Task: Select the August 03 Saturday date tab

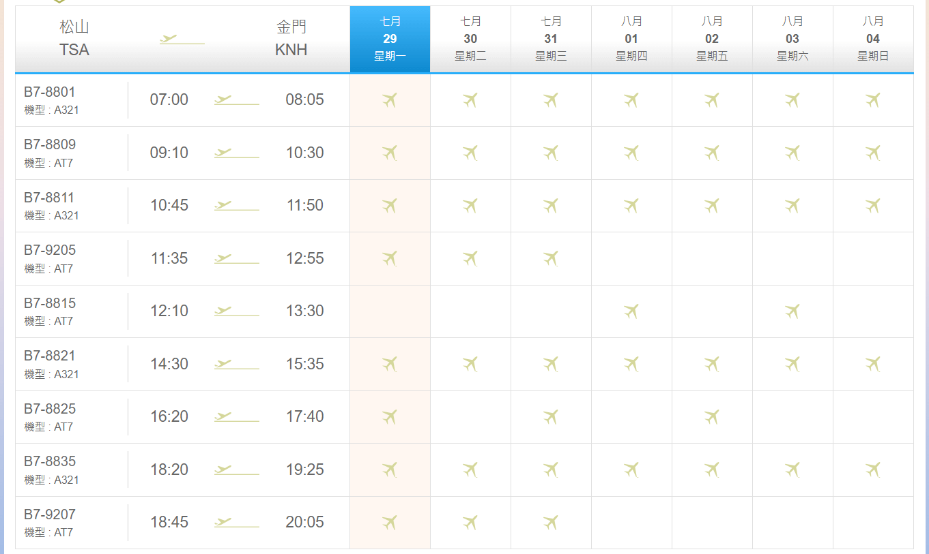Action: [x=792, y=39]
